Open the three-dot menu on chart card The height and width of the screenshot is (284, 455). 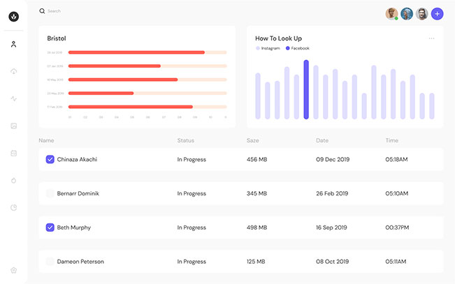pyautogui.click(x=431, y=38)
